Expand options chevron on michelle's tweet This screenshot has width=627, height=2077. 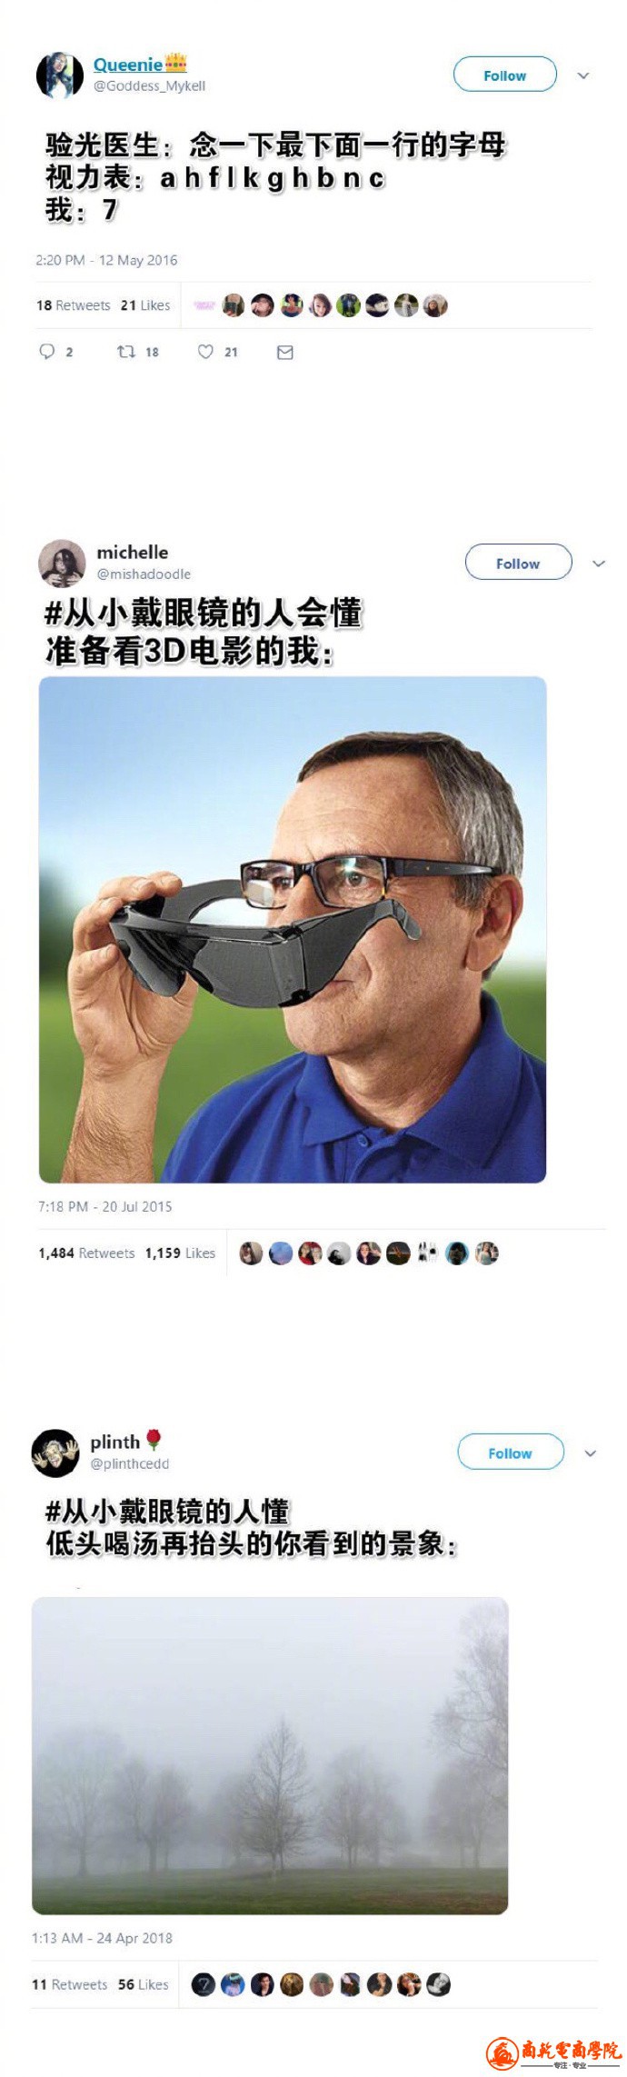point(598,564)
